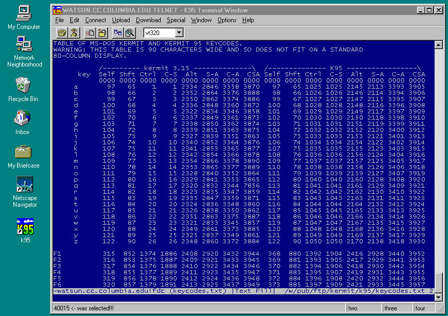The image size is (448, 316).
Task: Click the scrollbar down arrow
Action: pos(438,297)
